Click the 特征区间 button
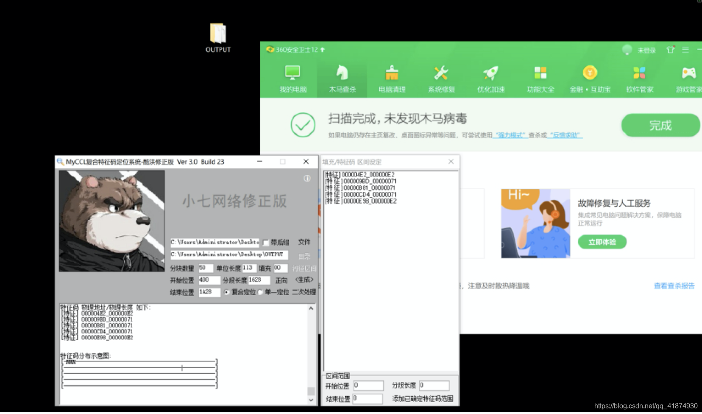The height and width of the screenshot is (414, 702). click(304, 268)
